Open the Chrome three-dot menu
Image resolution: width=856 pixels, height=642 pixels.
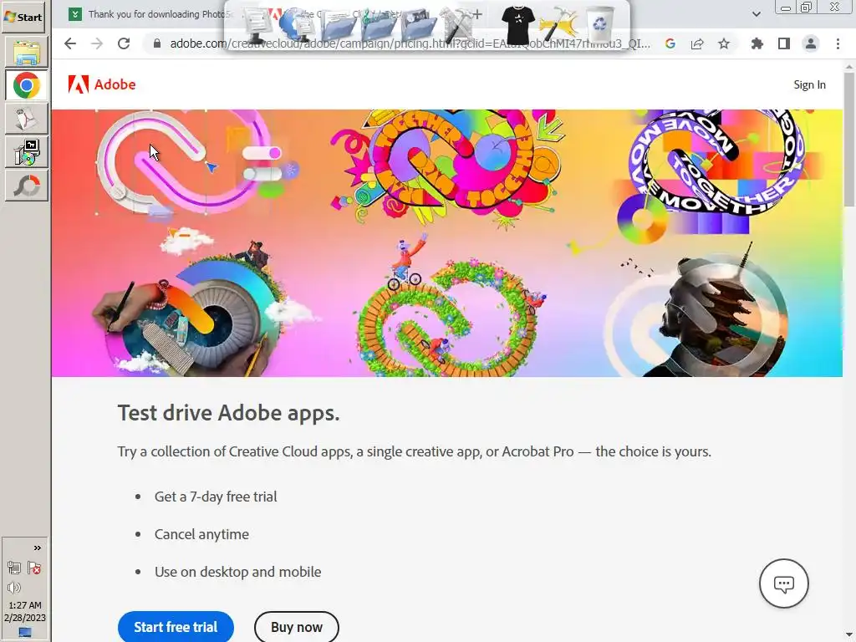pos(838,43)
